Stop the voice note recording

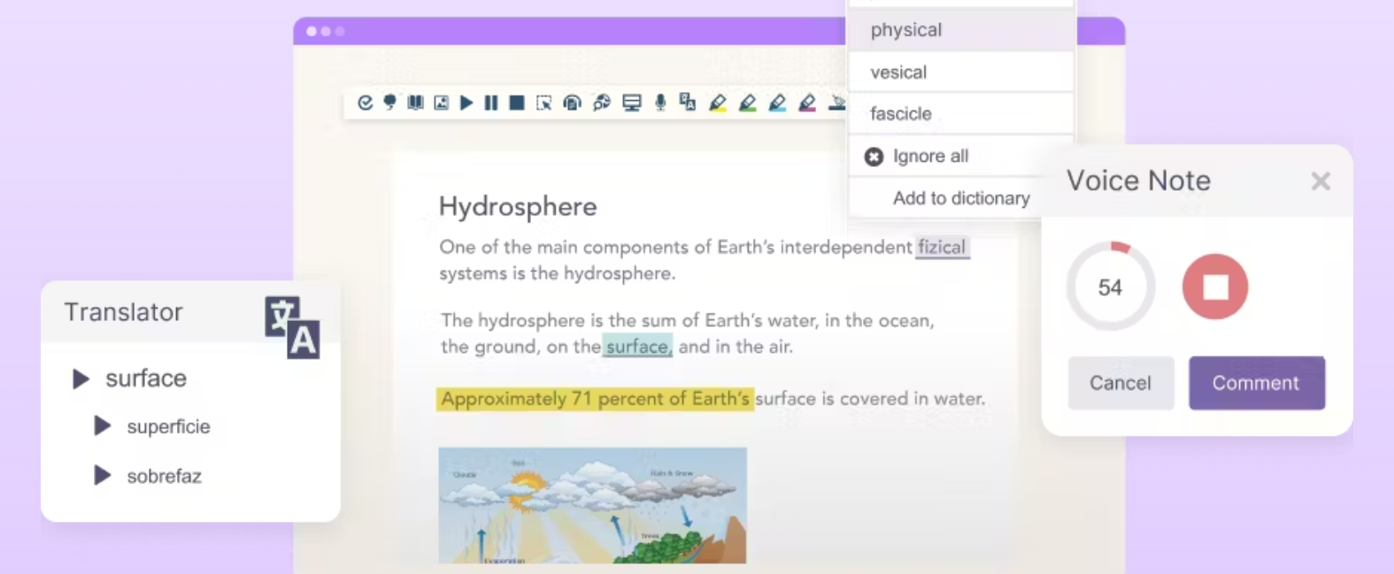pyautogui.click(x=1214, y=287)
